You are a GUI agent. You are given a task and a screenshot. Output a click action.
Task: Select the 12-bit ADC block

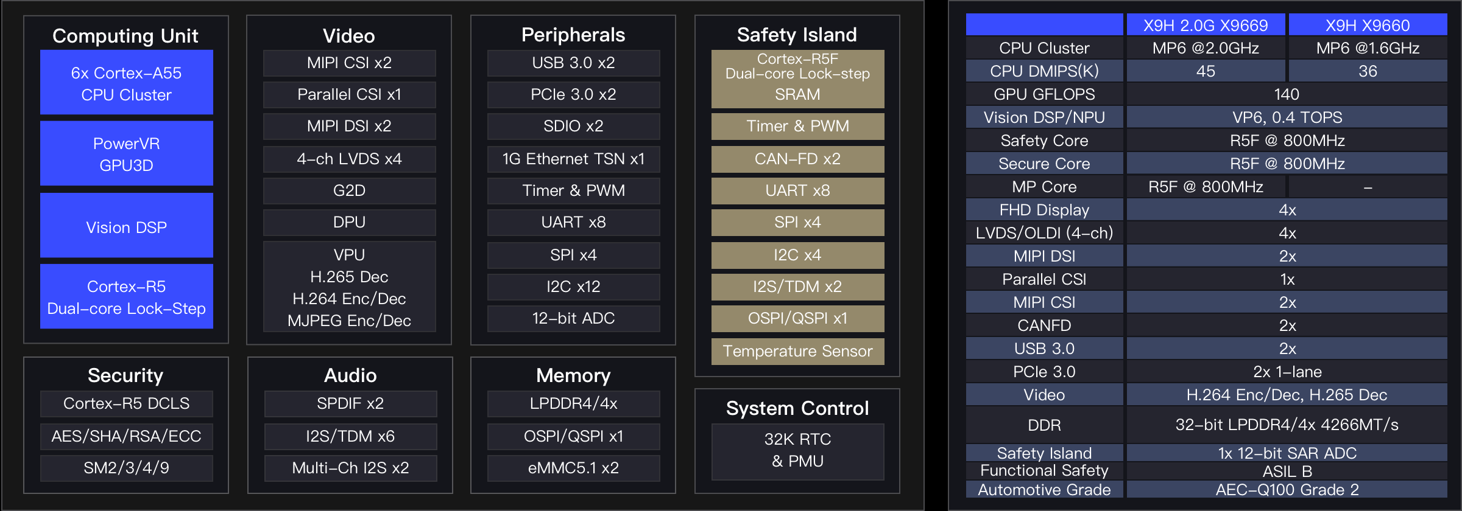click(573, 318)
